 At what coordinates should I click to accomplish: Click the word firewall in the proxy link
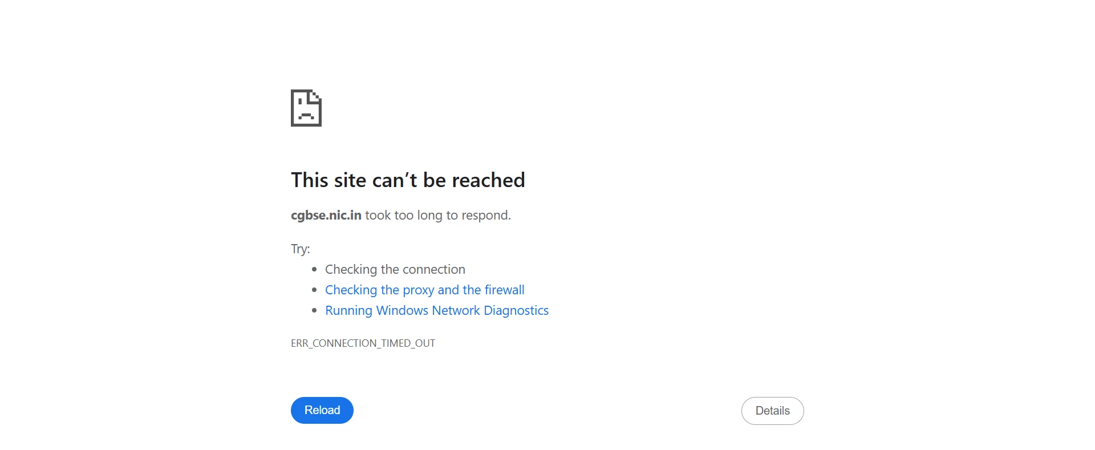click(505, 290)
